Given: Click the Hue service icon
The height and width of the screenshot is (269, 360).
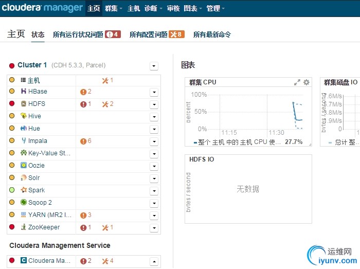Looking at the screenshot, I should pos(24,128).
